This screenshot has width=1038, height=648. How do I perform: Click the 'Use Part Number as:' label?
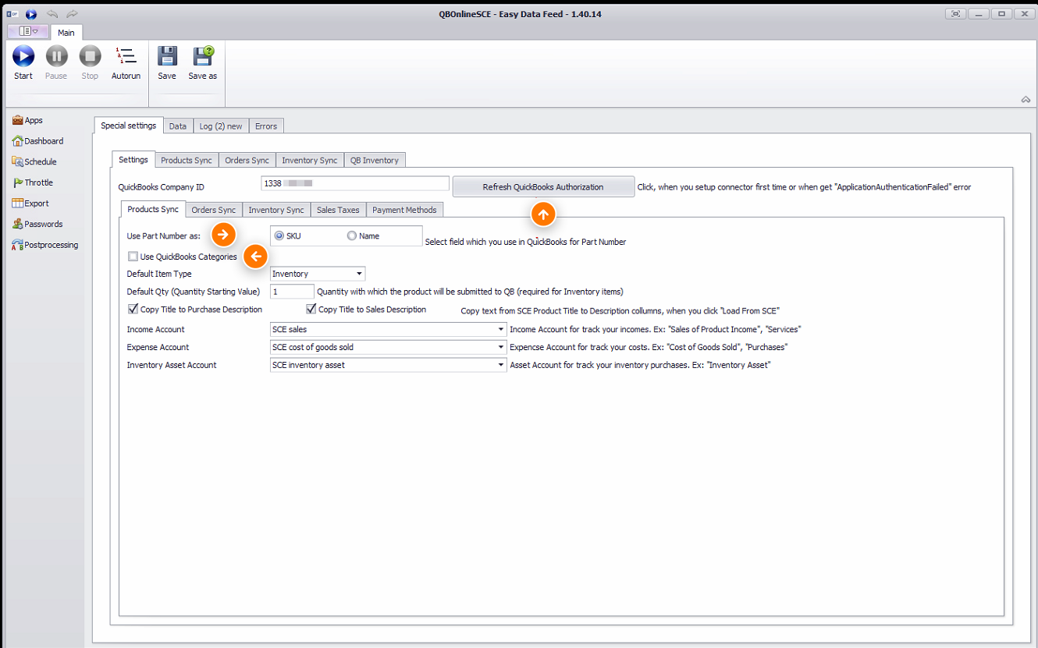click(164, 236)
